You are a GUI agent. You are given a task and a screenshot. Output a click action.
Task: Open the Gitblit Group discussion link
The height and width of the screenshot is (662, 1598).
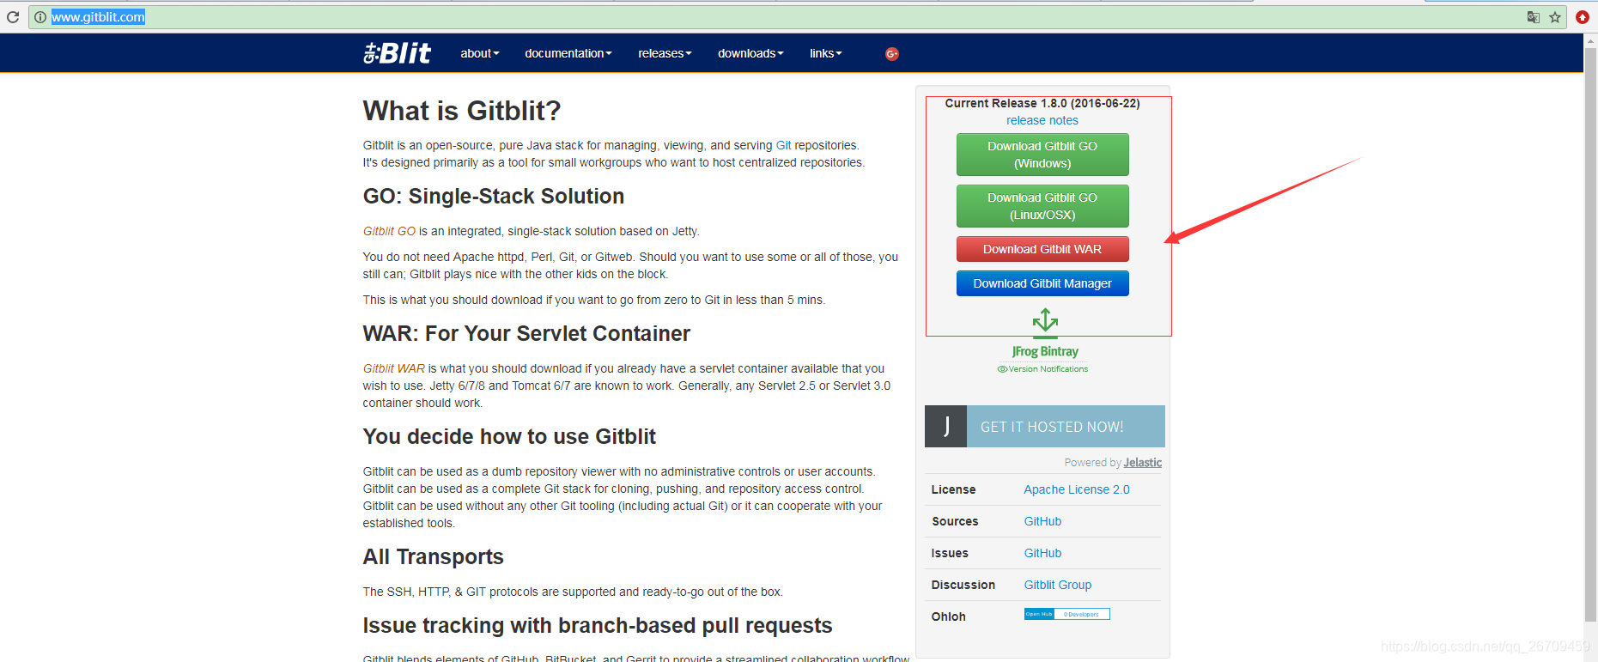tap(1058, 585)
